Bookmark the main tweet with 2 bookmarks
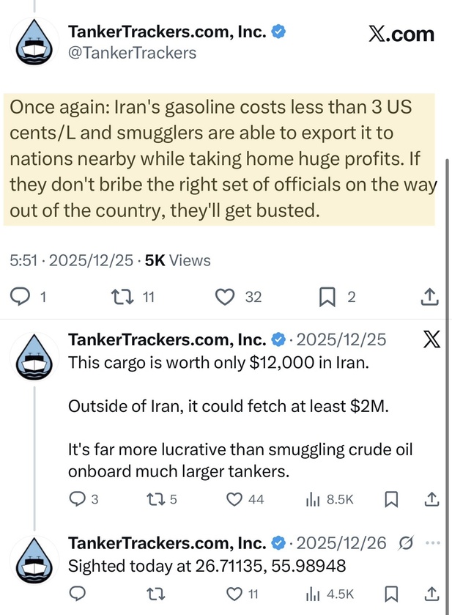This screenshot has width=452, height=615. point(327,297)
